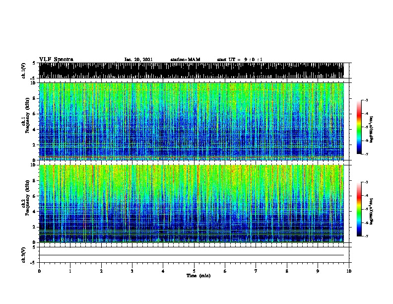Click time-axis tick label "7"
Viewport: 393px width, 304px height.
pos(256,271)
